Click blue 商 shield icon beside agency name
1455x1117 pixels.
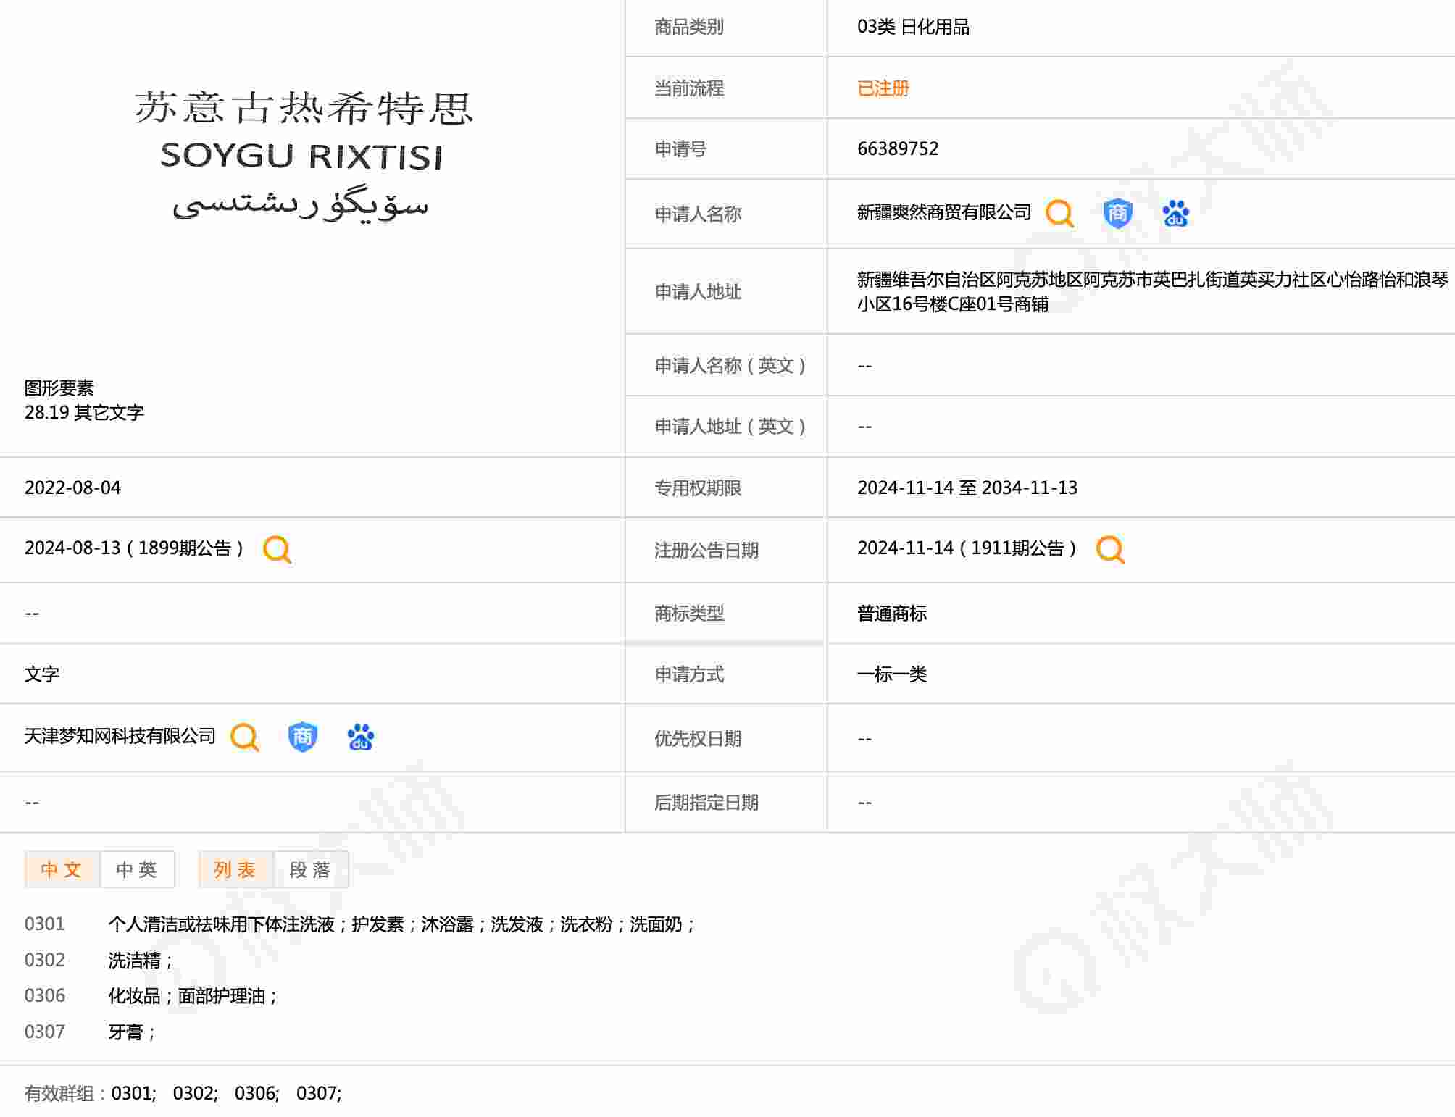click(302, 737)
